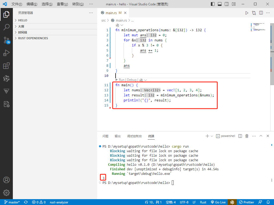Viewport: 274px width, 205px height.
Task: Open the Search view in activity bar
Action: (x=6, y=27)
